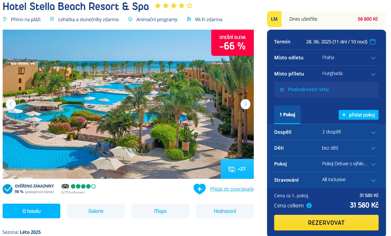
Task: Select the 1 Pokoj tab
Action: pos(287,115)
